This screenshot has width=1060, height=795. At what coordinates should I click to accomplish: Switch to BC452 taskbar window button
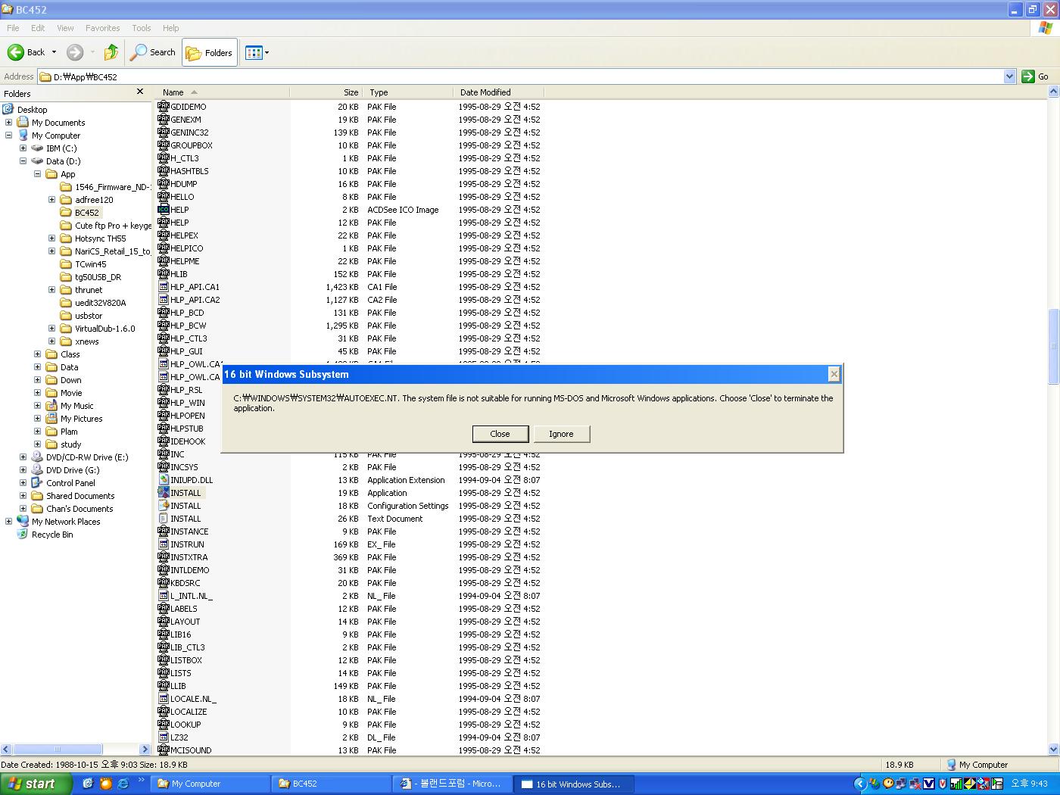[332, 784]
